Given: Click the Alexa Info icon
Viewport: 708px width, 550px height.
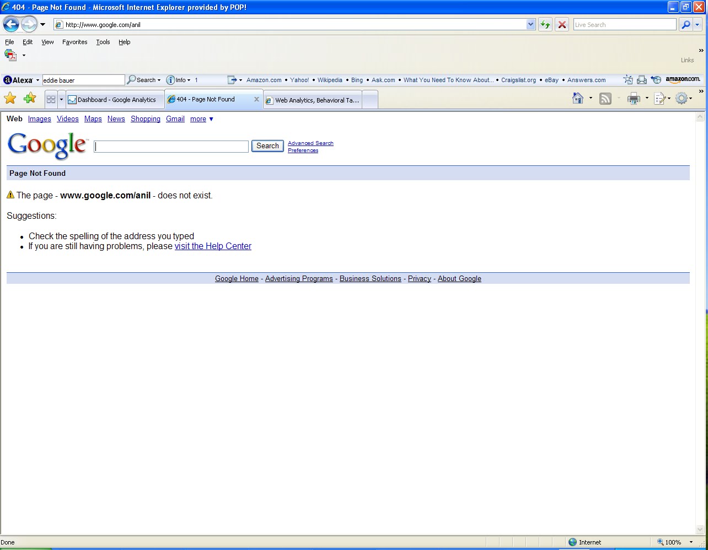Looking at the screenshot, I should (x=171, y=80).
